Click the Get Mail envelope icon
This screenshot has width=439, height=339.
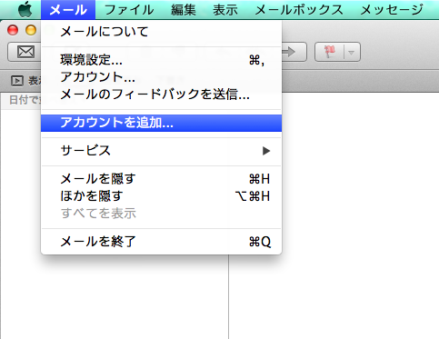tap(25, 52)
